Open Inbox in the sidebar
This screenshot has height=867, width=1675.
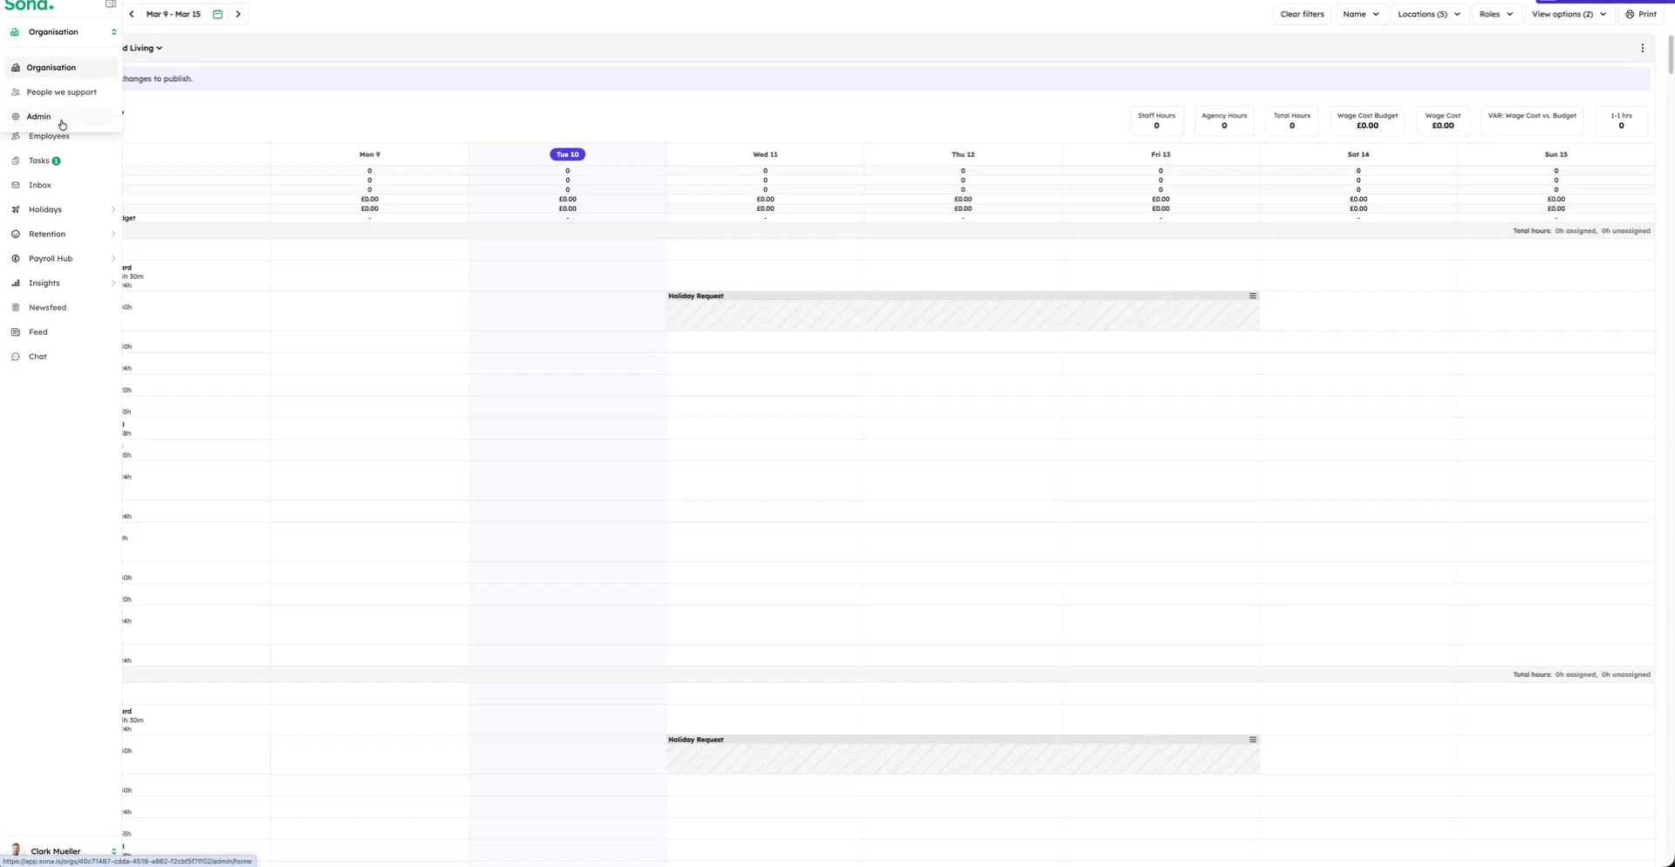click(x=40, y=185)
